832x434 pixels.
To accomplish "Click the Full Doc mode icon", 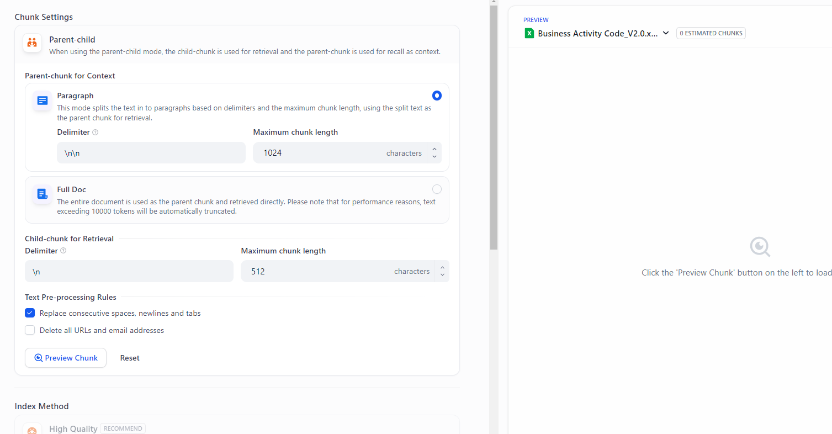I will [43, 194].
